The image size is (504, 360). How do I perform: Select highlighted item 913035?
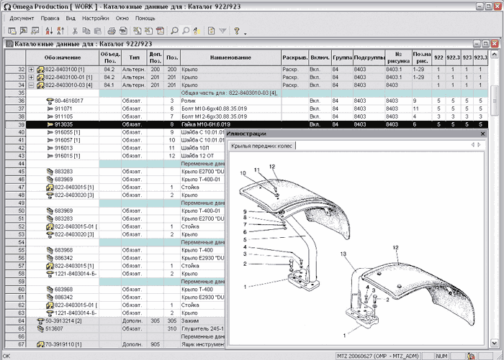pos(63,124)
